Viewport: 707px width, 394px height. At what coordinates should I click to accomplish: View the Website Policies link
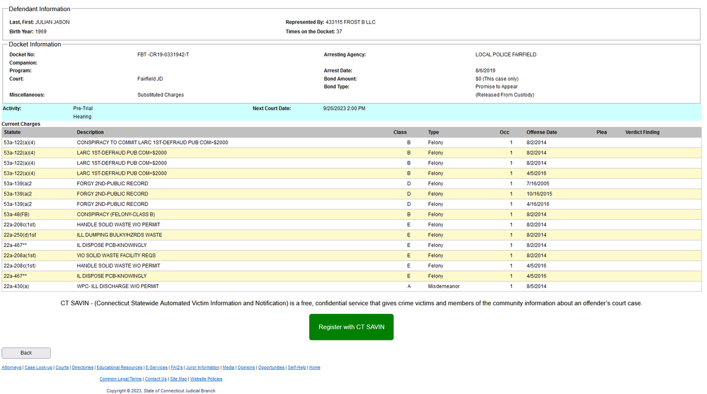(x=206, y=379)
